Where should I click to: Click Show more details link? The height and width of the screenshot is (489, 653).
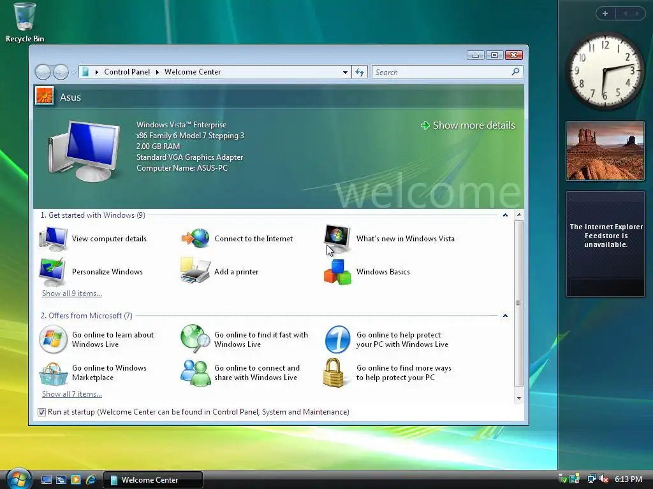pyautogui.click(x=467, y=125)
